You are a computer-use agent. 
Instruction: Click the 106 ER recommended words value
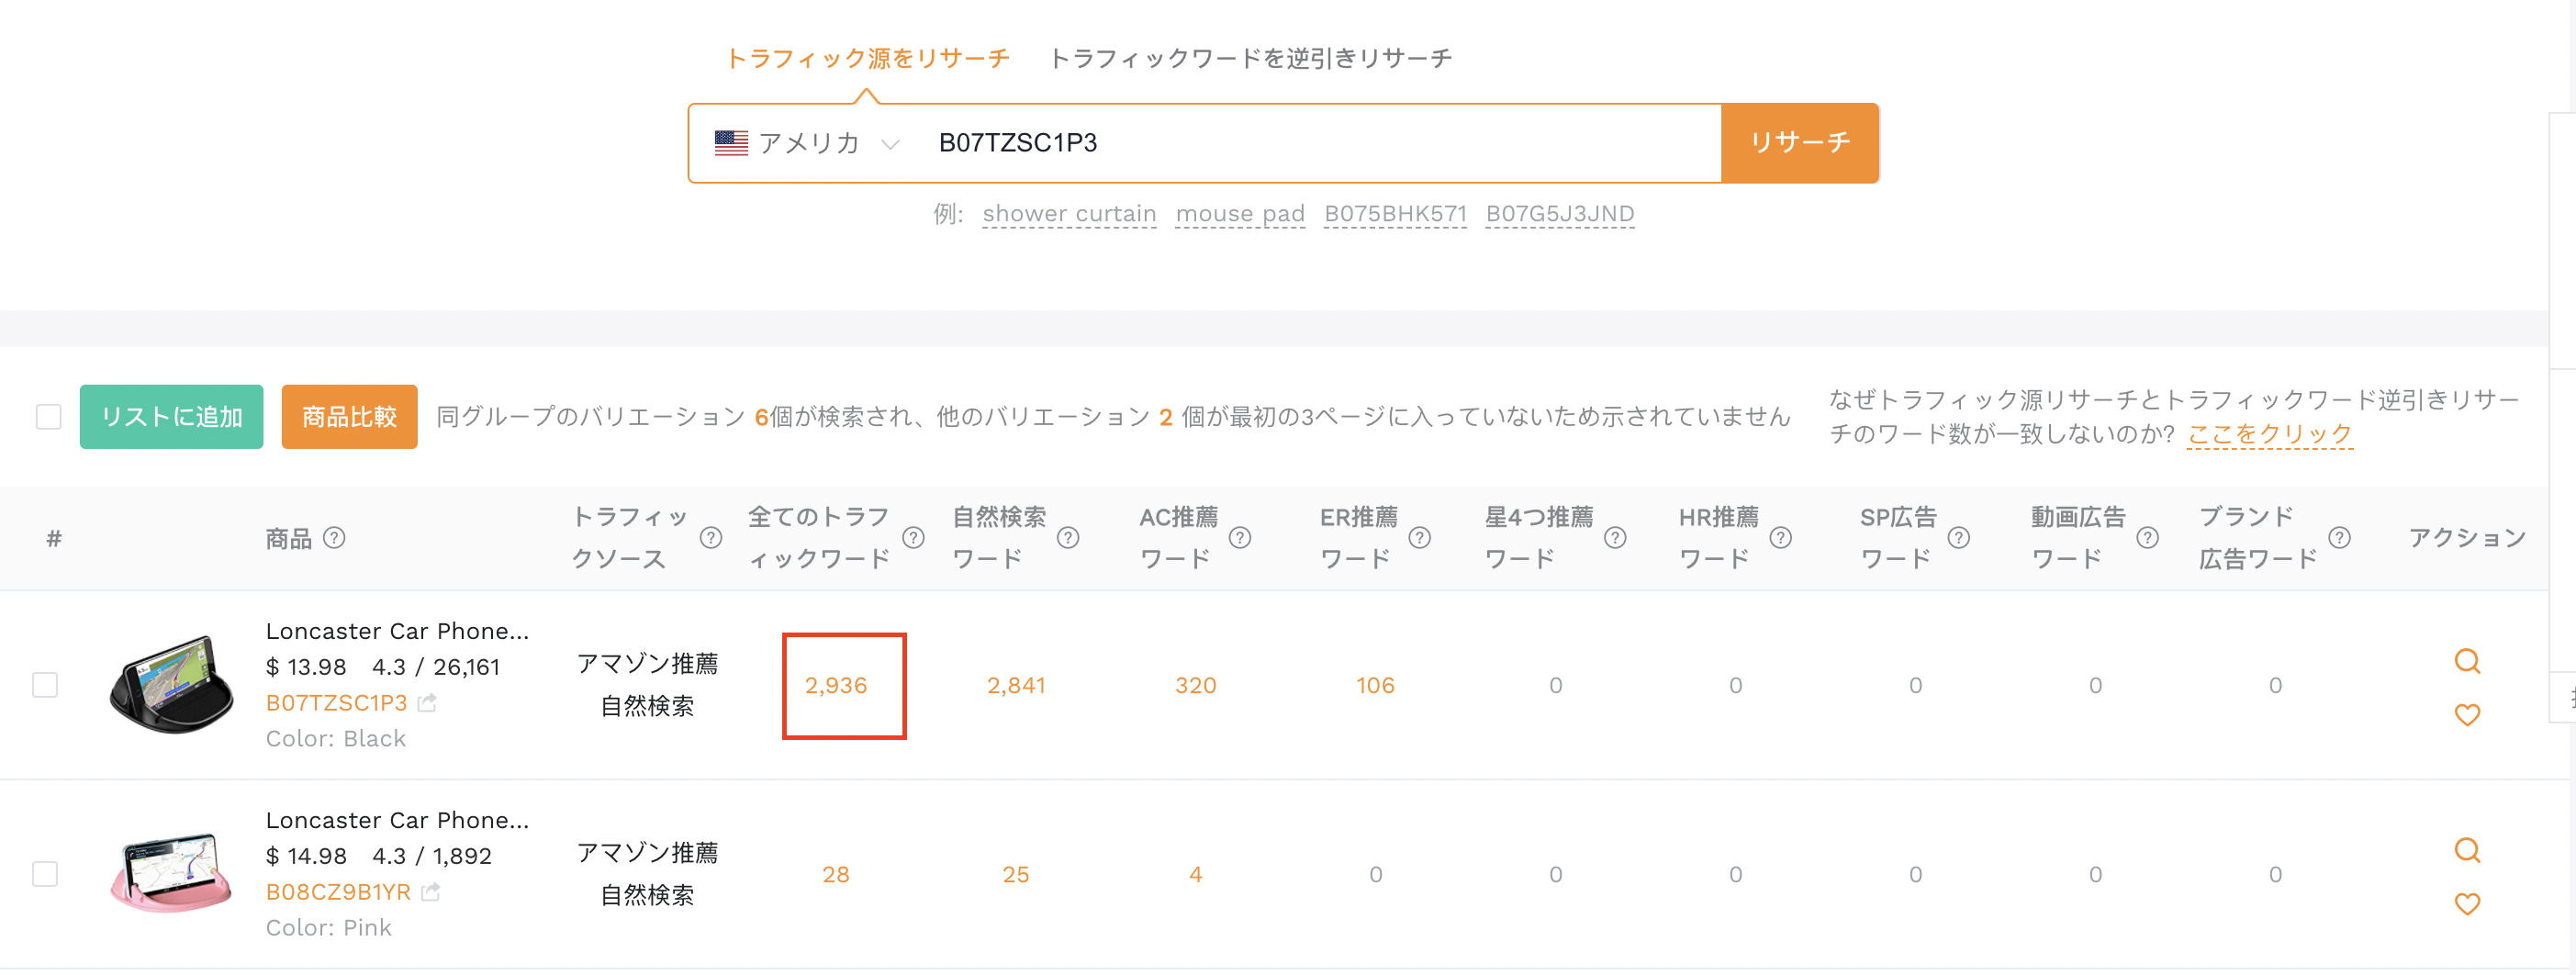pyautogui.click(x=1376, y=685)
